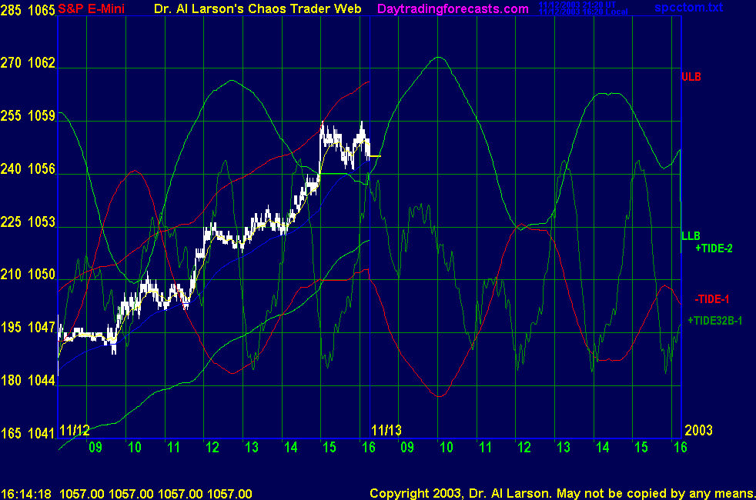Click hour label 10 under the 11/13 session
Image resolution: width=756 pixels, height=500 pixels.
tap(447, 448)
